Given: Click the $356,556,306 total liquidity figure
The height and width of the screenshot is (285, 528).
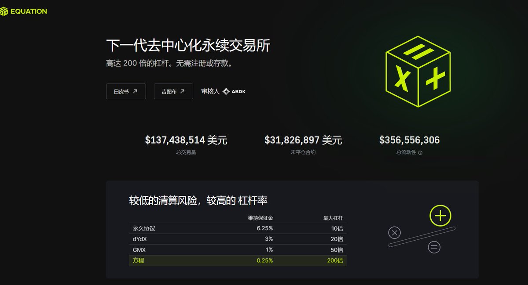Looking at the screenshot, I should pyautogui.click(x=409, y=140).
